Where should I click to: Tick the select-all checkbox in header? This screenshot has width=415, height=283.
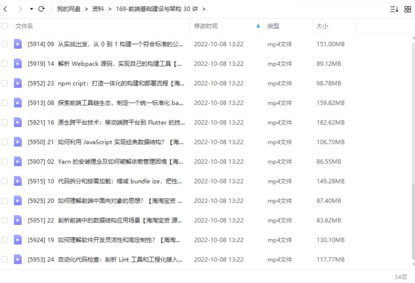(x=4, y=26)
